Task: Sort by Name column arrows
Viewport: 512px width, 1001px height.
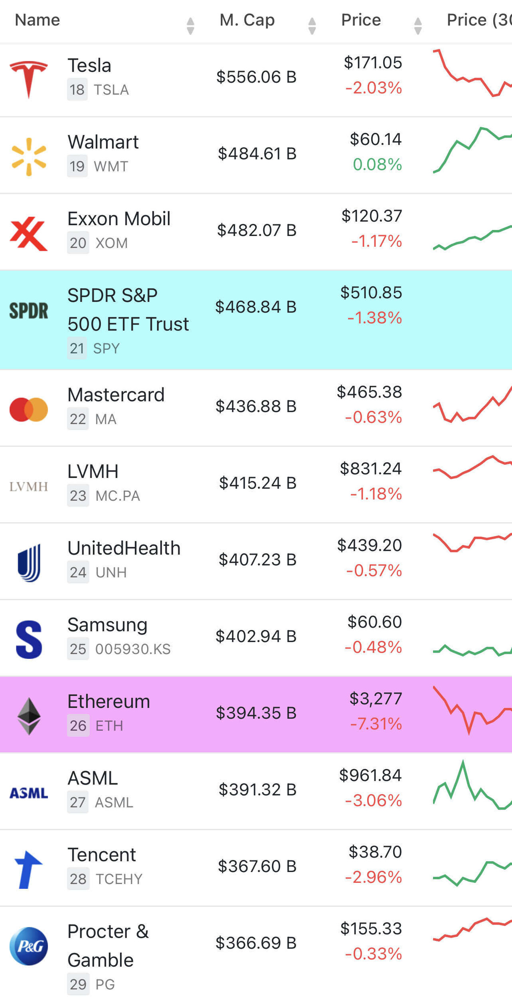Action: 190,26
